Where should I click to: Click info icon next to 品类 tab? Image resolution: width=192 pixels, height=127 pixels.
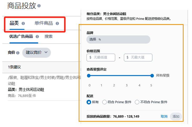(23, 23)
